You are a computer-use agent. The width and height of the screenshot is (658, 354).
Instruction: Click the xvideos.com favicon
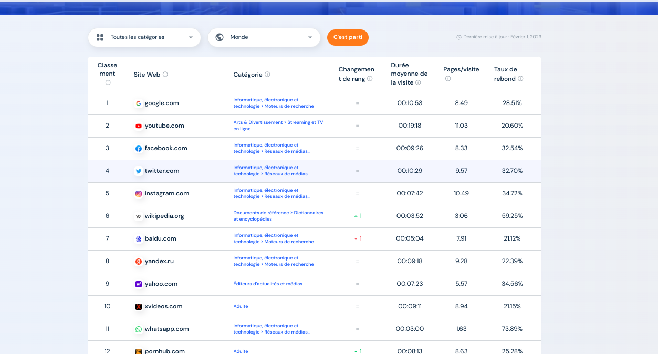click(x=139, y=307)
